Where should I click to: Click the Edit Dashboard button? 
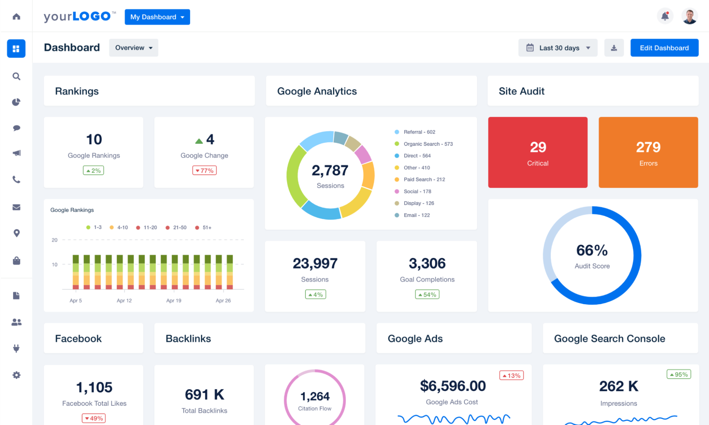click(x=664, y=48)
